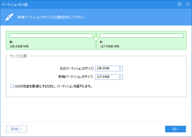Decrease original partition size with down arrow
The width and height of the screenshot is (192, 137).
point(120,70)
